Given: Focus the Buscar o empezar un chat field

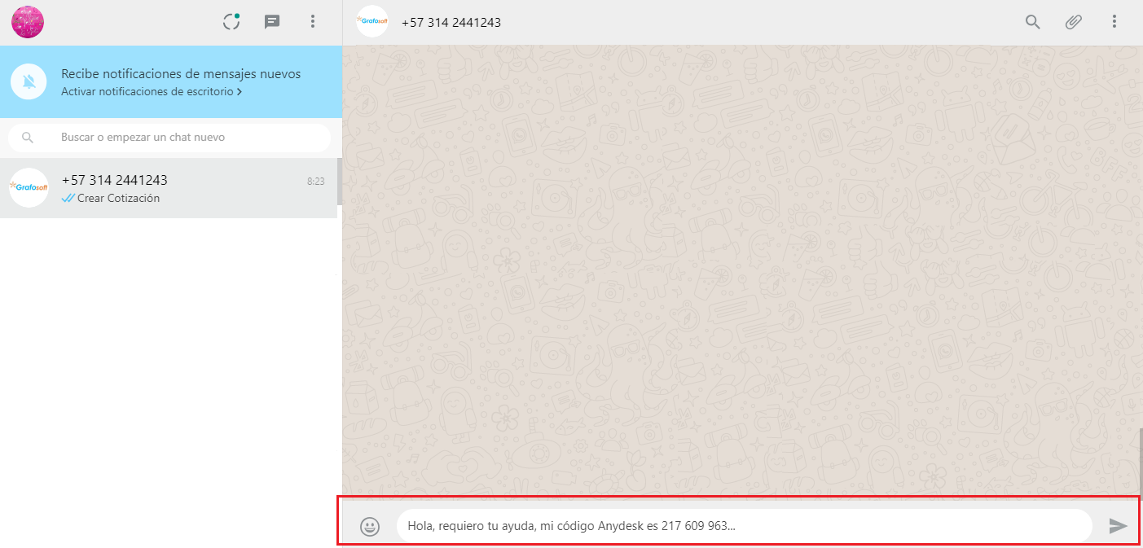Looking at the screenshot, I should pyautogui.click(x=187, y=138).
